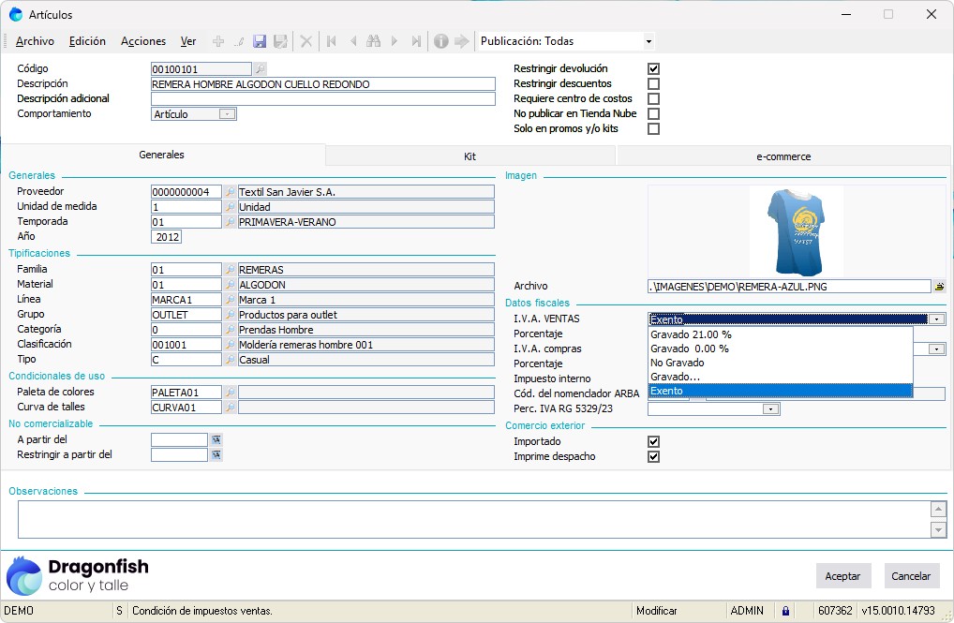Viewport: 954px width, 623px height.
Task: Click the blue Save disk icon in toolbar
Action: 260,41
